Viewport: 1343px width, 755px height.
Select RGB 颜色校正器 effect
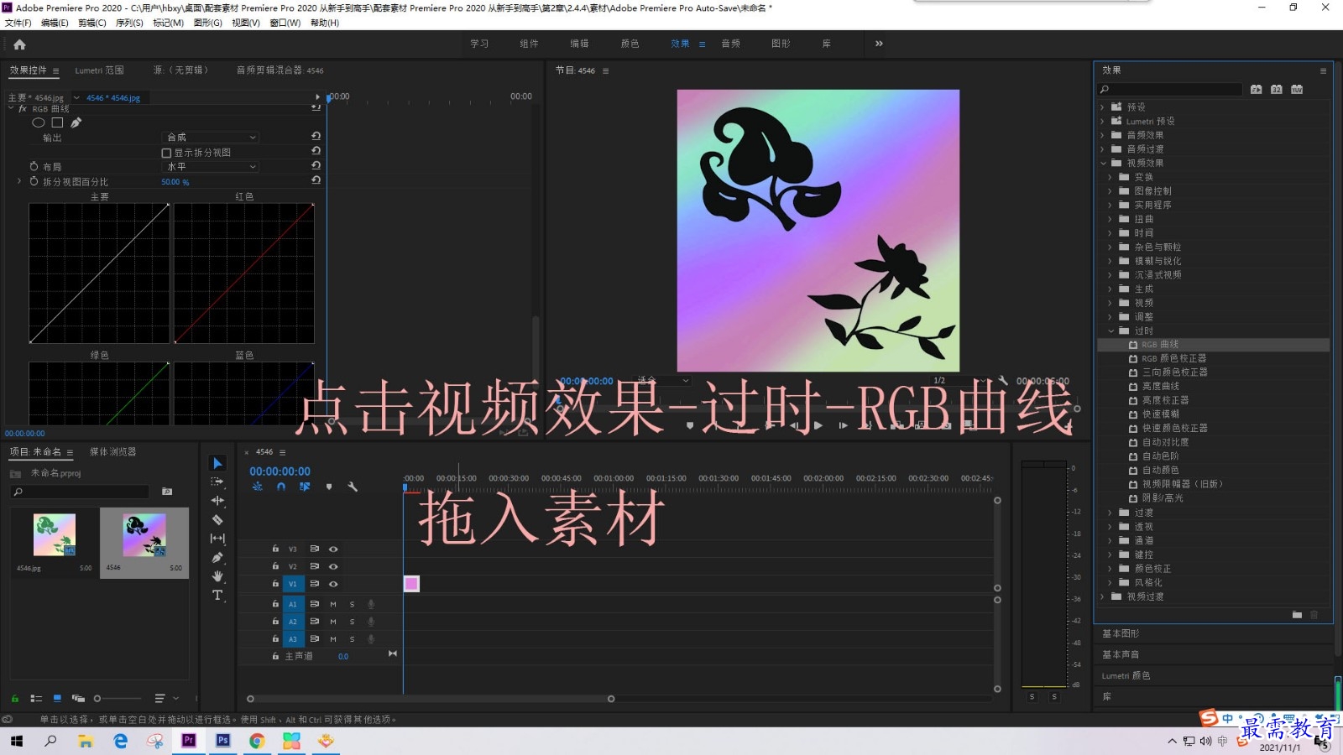coord(1173,358)
